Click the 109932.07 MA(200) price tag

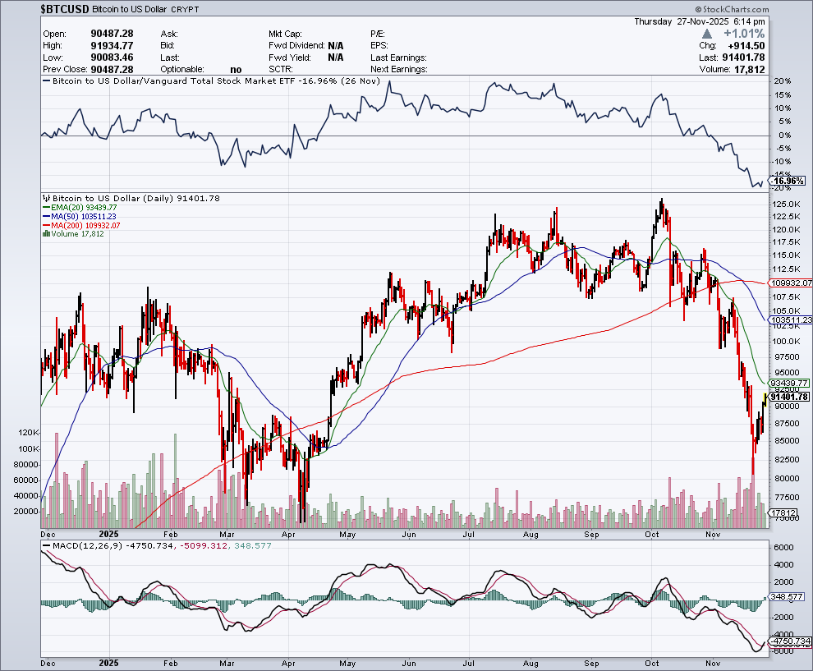[x=791, y=283]
